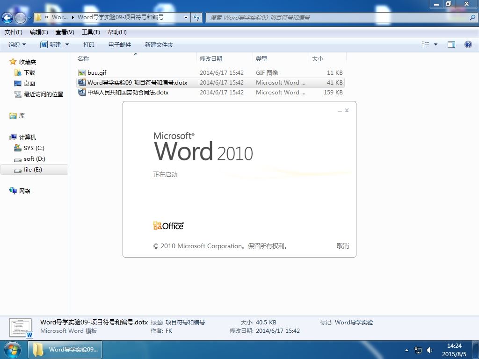
Task: Open 最近访问的位置 in navigation pane
Action: 44,94
